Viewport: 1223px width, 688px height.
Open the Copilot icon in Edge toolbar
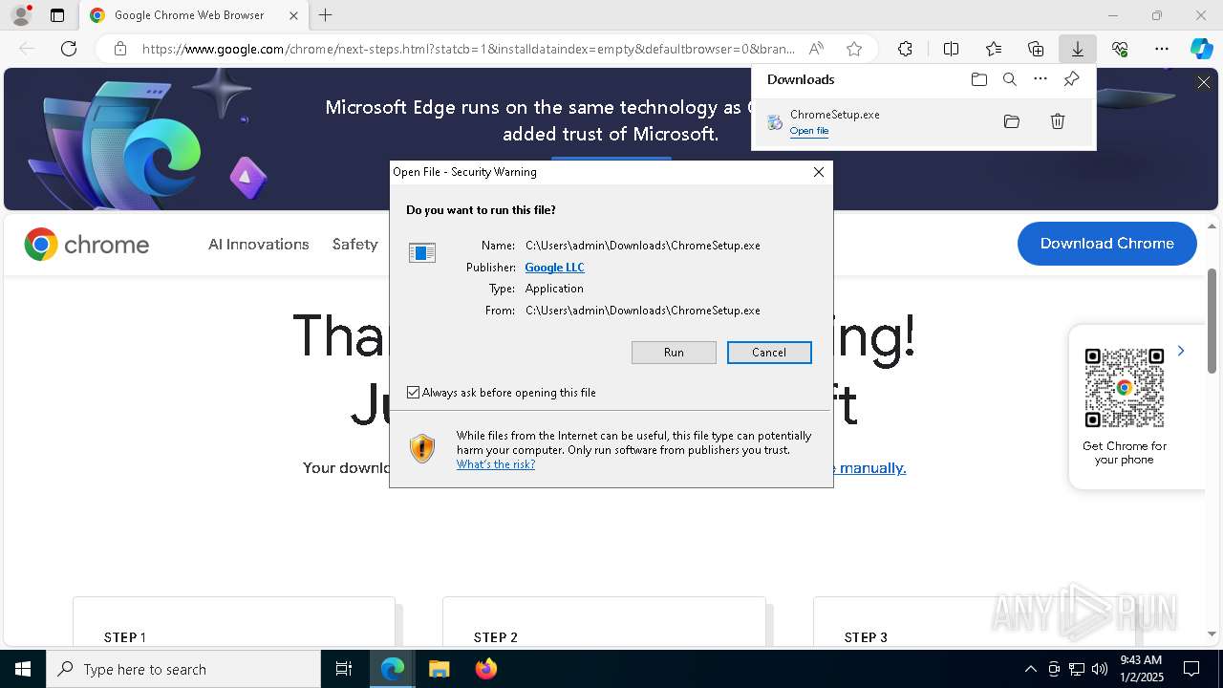[x=1202, y=49]
